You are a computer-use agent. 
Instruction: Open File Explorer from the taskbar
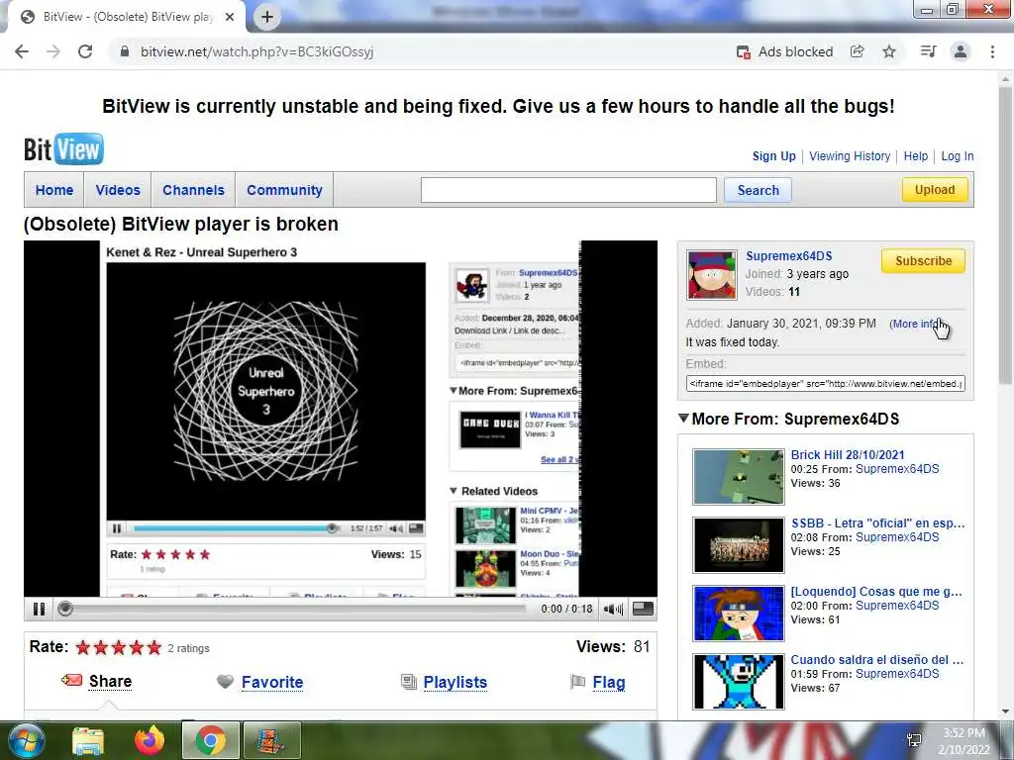(x=88, y=740)
